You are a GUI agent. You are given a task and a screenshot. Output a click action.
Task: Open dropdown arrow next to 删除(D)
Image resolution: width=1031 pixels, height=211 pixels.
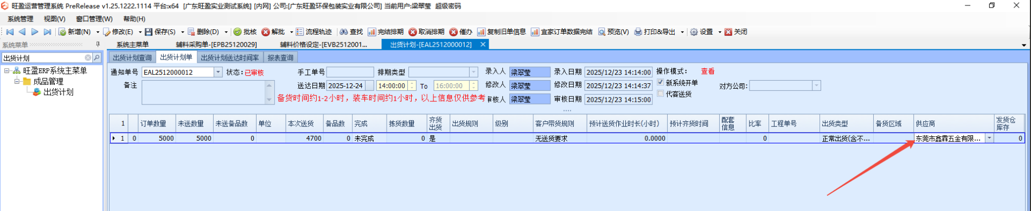coord(226,32)
